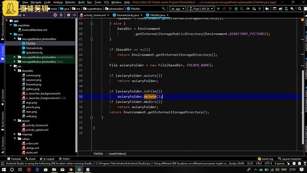Click createFolders() in the editor breadcrumb
Viewport: 307px width, 173px height.
(117, 154)
